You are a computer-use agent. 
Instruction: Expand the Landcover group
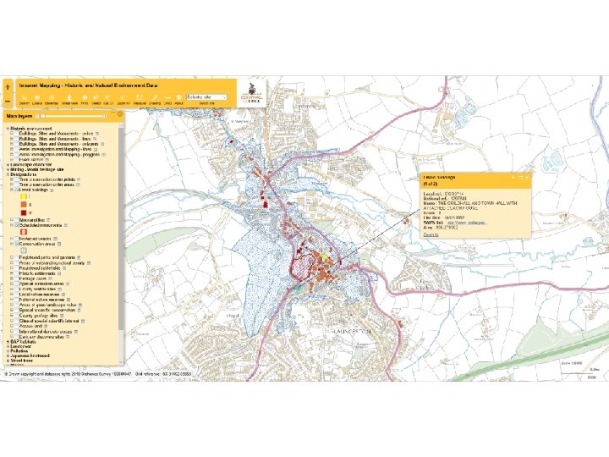tap(8, 346)
